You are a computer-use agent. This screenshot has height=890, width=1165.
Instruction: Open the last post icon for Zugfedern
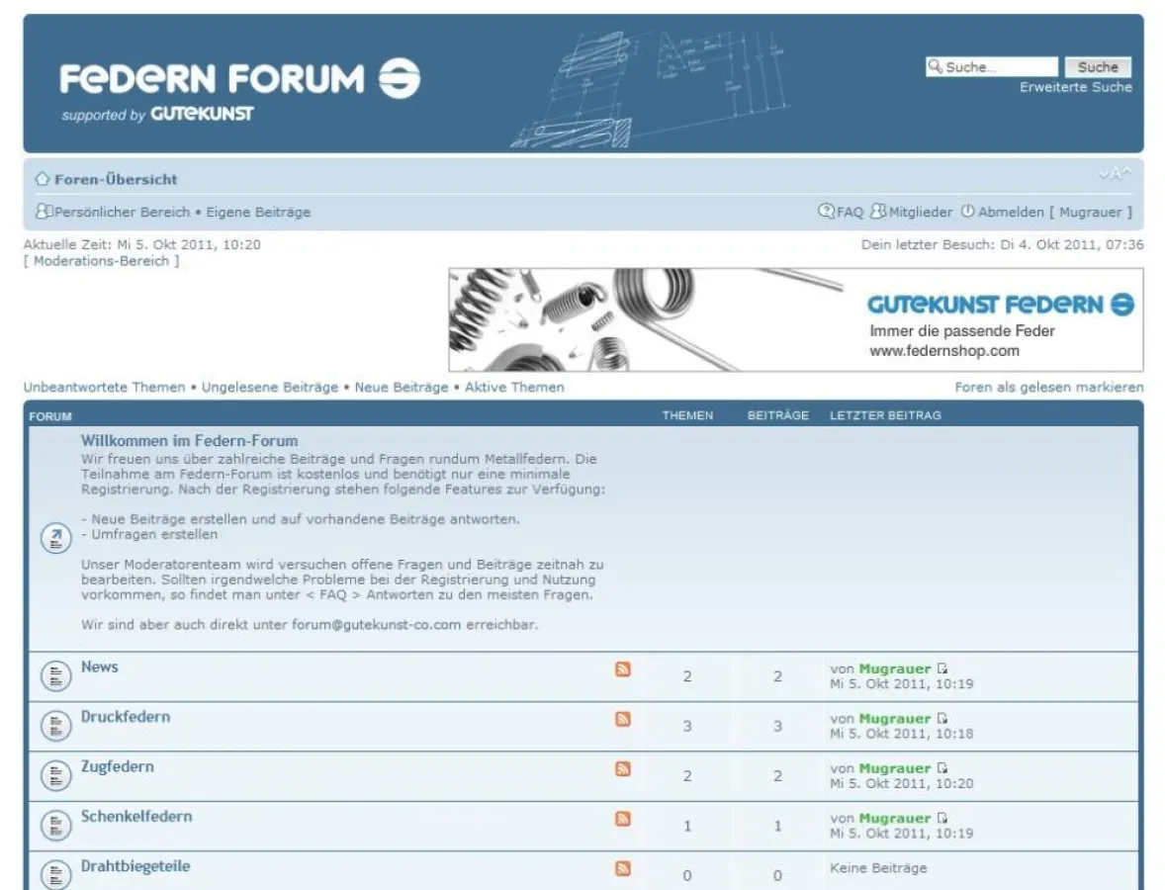coord(942,767)
